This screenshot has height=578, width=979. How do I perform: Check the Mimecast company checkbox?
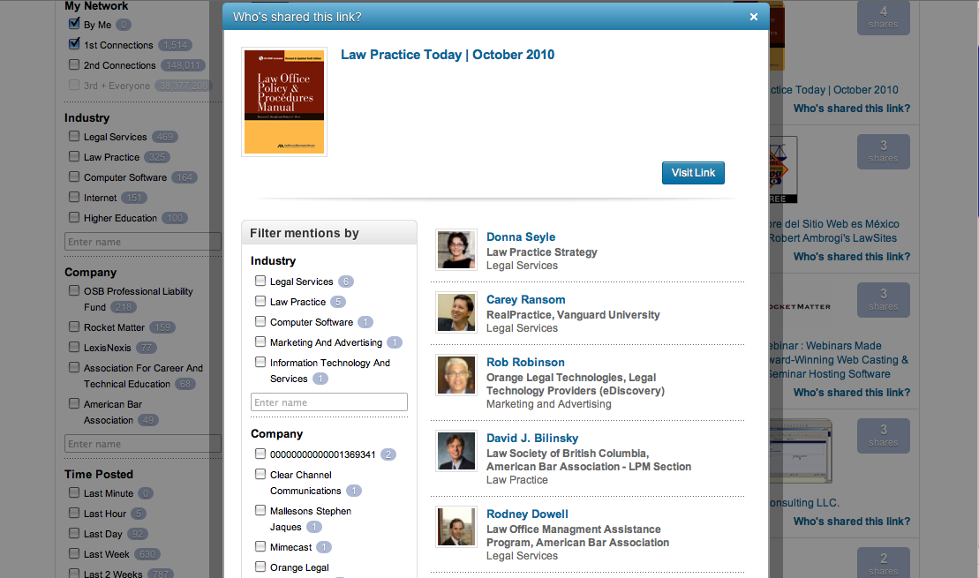(260, 546)
